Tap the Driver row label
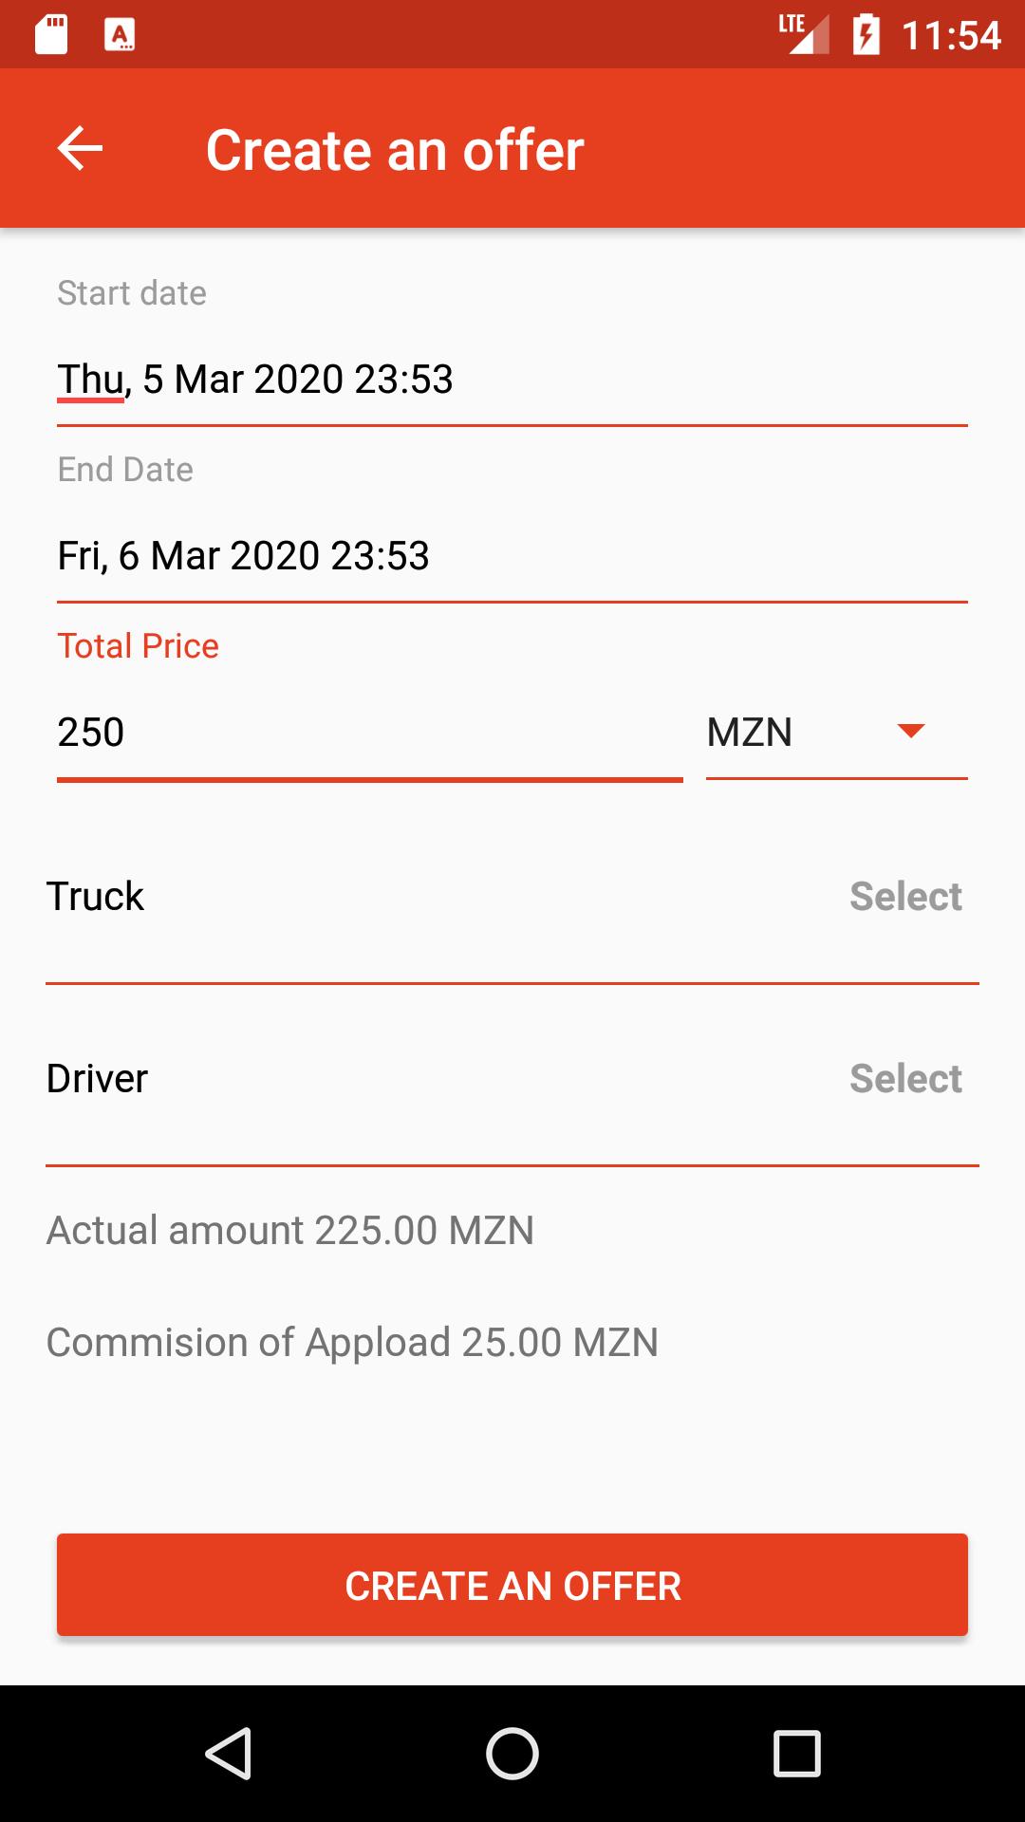This screenshot has width=1025, height=1822. pyautogui.click(x=97, y=1078)
